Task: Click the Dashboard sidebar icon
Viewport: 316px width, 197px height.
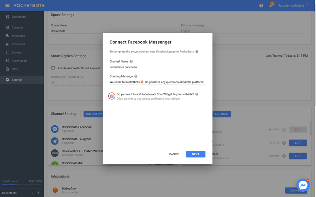Action: 8,17
